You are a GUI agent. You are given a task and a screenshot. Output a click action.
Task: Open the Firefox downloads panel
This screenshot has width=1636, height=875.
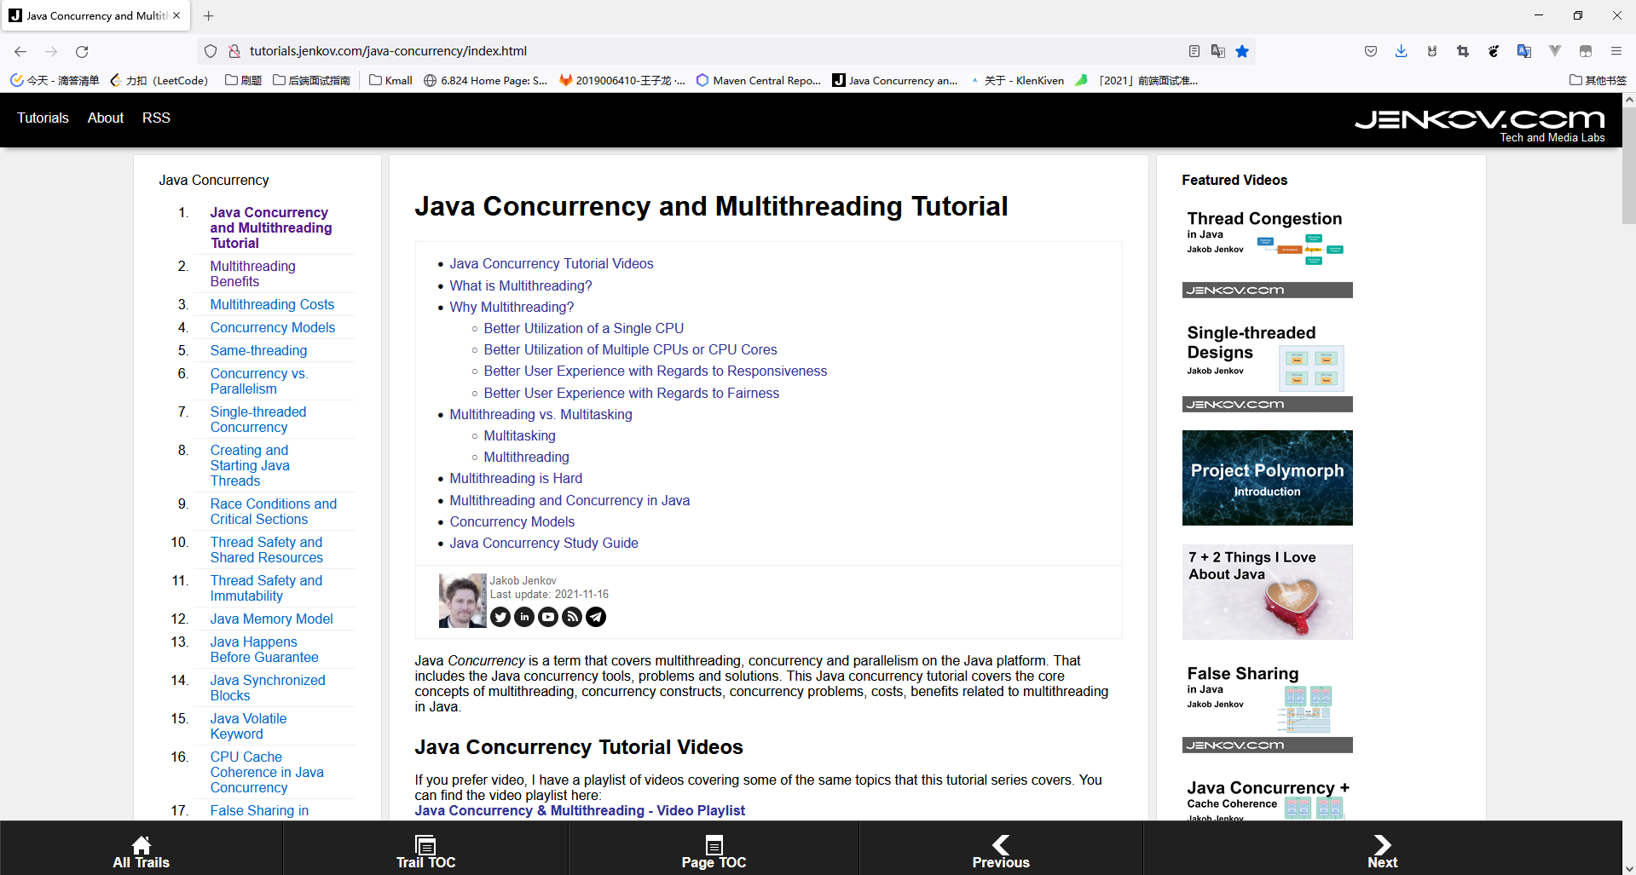(1401, 51)
